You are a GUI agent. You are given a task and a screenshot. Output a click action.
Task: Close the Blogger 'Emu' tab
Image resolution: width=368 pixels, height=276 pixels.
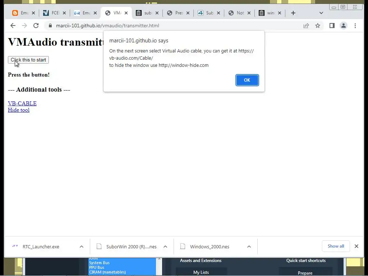tap(33, 13)
